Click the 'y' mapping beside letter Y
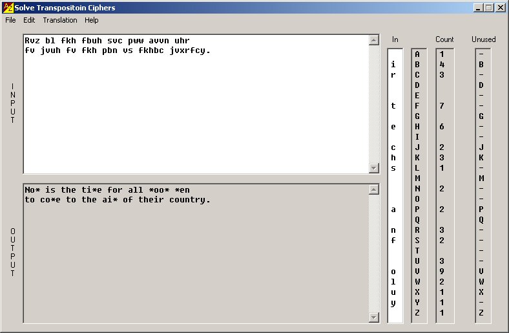This screenshot has width=509, height=333. point(393,303)
